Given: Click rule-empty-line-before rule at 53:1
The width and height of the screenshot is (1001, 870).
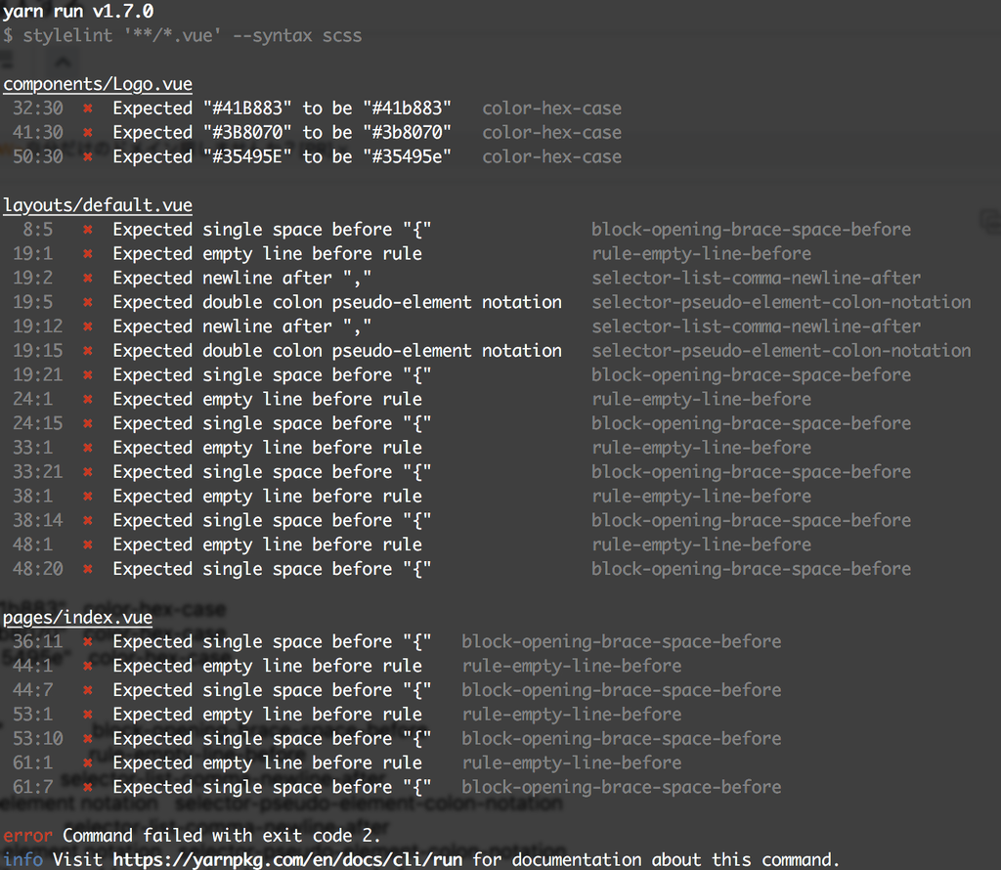Looking at the screenshot, I should coord(572,715).
